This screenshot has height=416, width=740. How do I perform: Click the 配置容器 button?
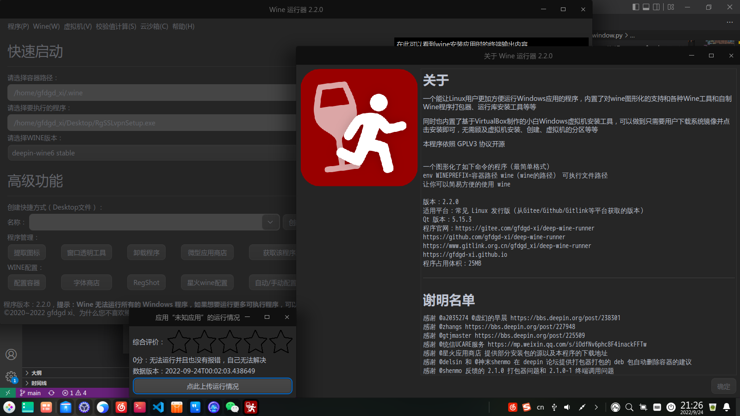tap(27, 283)
